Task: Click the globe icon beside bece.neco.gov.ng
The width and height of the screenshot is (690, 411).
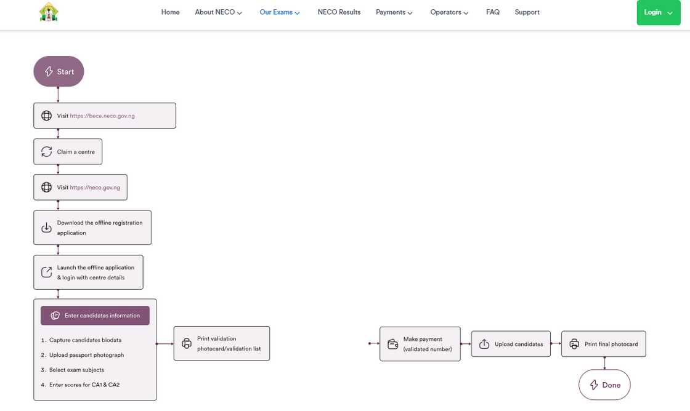Action: click(47, 116)
